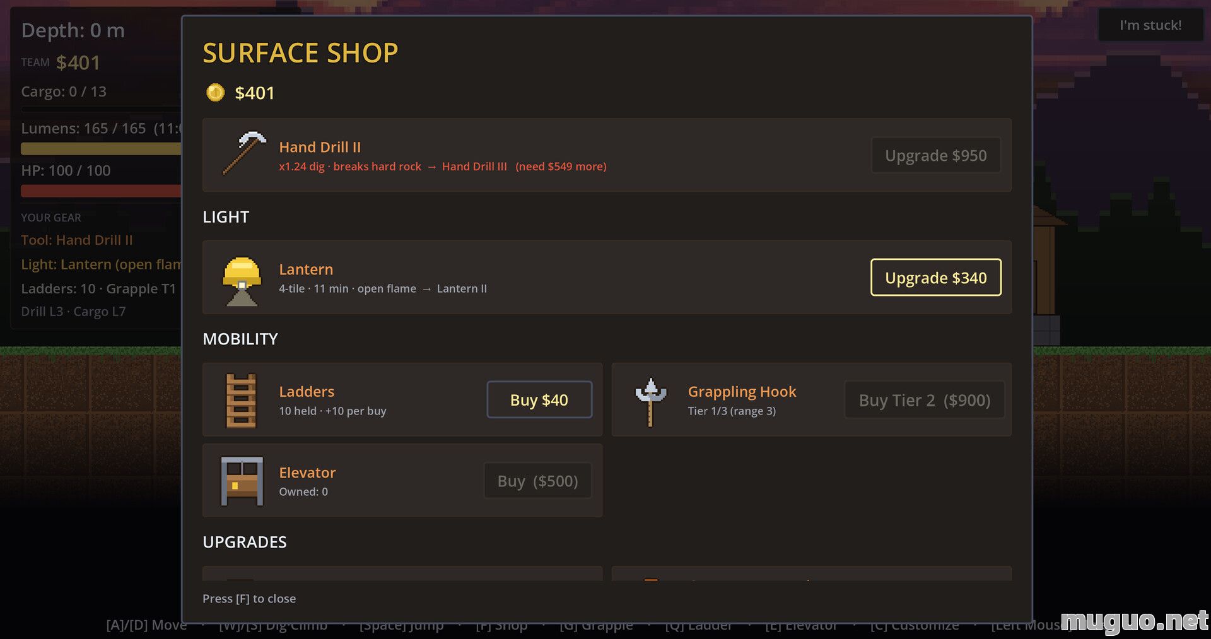Select the Ladders item name
Viewport: 1211px width, 639px height.
(307, 392)
